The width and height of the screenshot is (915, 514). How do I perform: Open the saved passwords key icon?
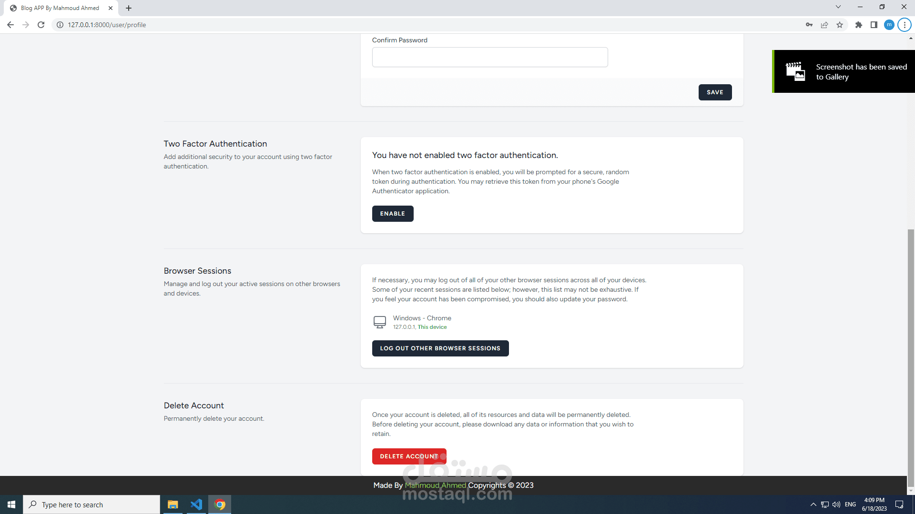[x=809, y=25]
